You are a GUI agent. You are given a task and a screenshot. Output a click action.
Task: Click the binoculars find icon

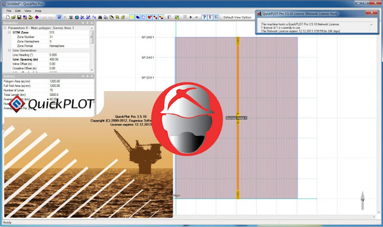click(100, 17)
